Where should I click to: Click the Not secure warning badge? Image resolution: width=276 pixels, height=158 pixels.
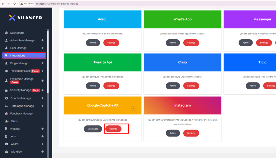tap(27, 3)
